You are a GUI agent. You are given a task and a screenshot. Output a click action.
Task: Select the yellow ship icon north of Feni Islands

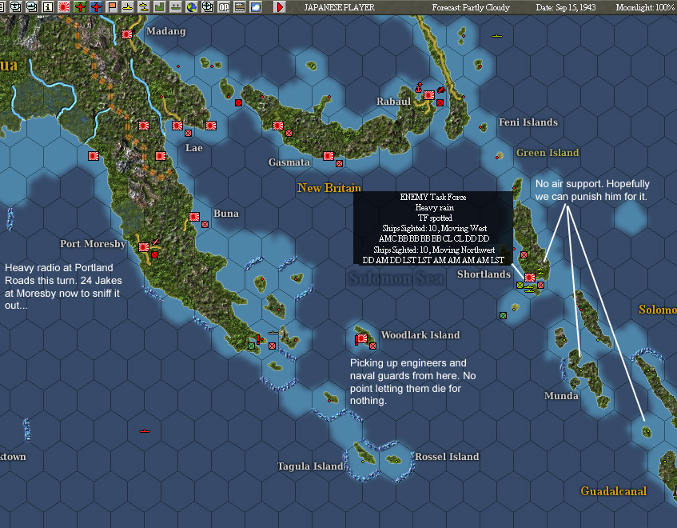497,36
